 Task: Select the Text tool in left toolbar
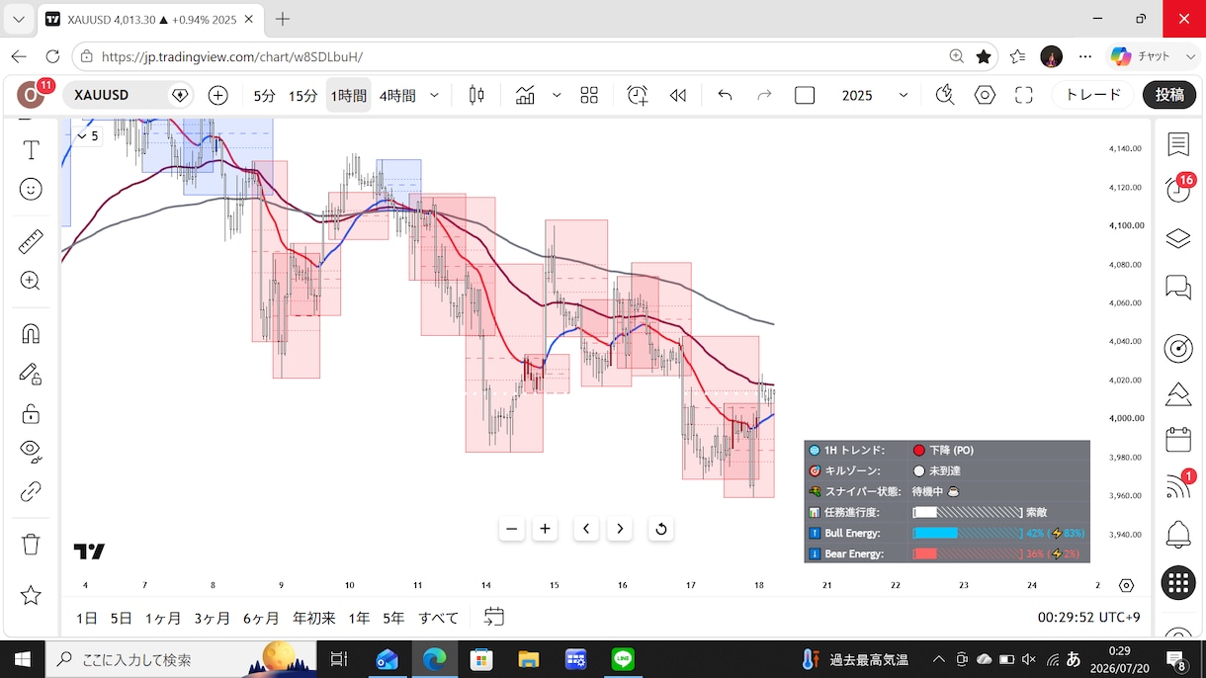(31, 150)
